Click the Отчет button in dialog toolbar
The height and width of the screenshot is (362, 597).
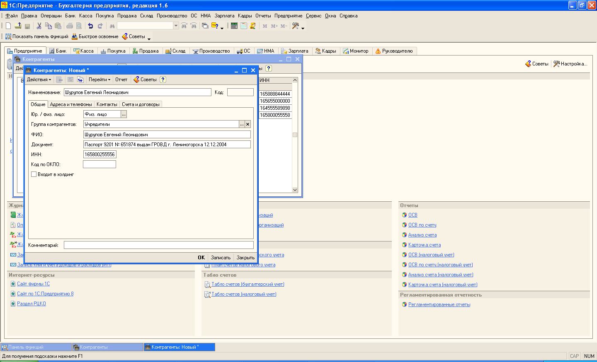coord(121,80)
